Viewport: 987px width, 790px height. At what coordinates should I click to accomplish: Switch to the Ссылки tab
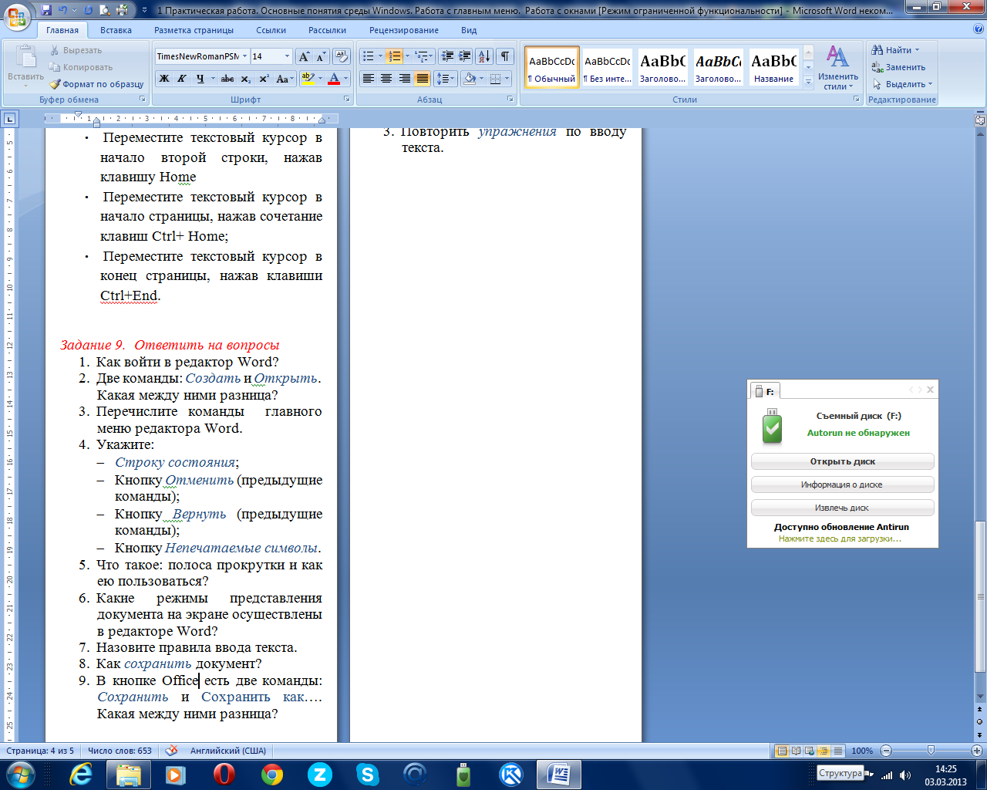(271, 30)
